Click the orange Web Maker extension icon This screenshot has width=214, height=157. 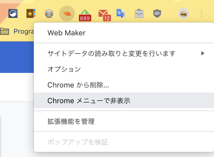pyautogui.click(x=67, y=13)
